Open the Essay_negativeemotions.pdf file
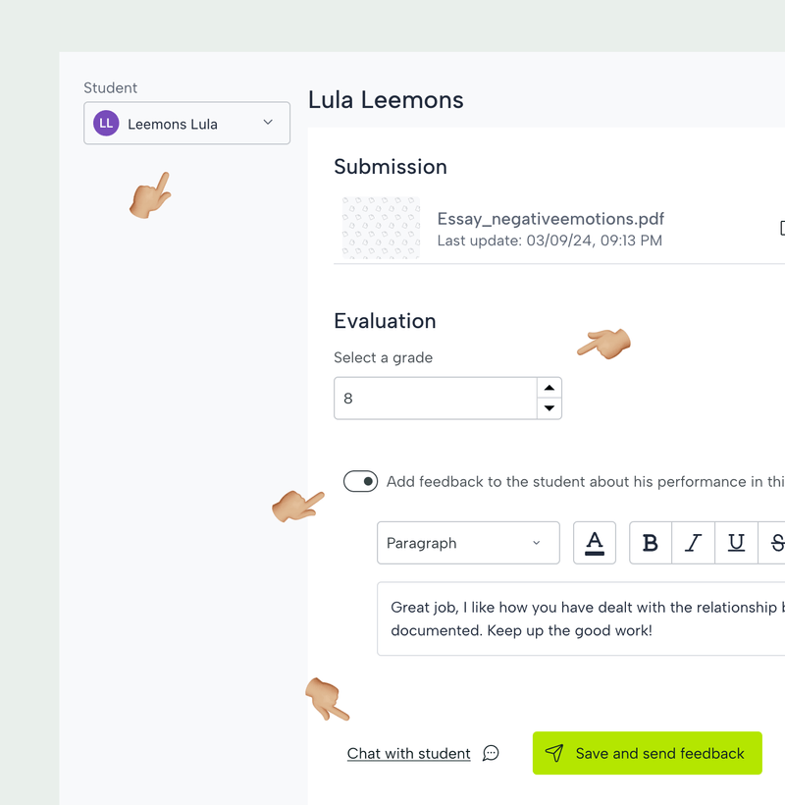 550,219
